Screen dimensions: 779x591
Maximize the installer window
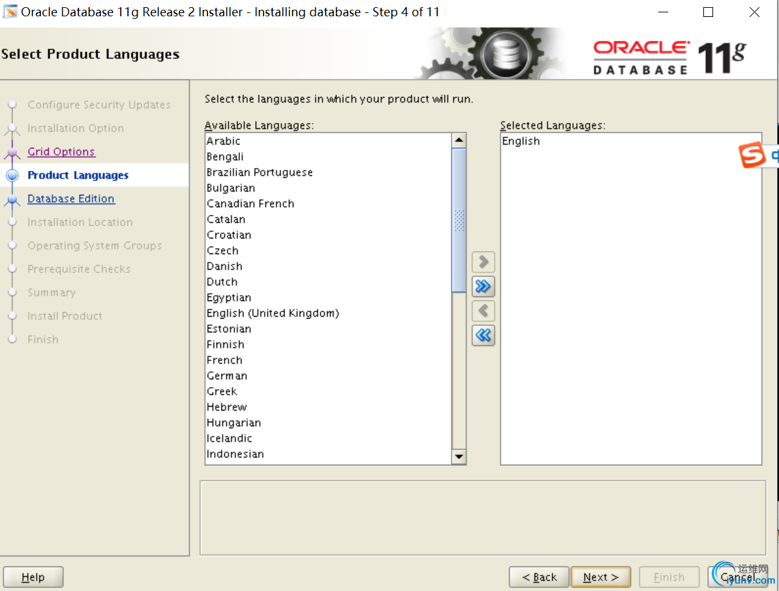(708, 12)
